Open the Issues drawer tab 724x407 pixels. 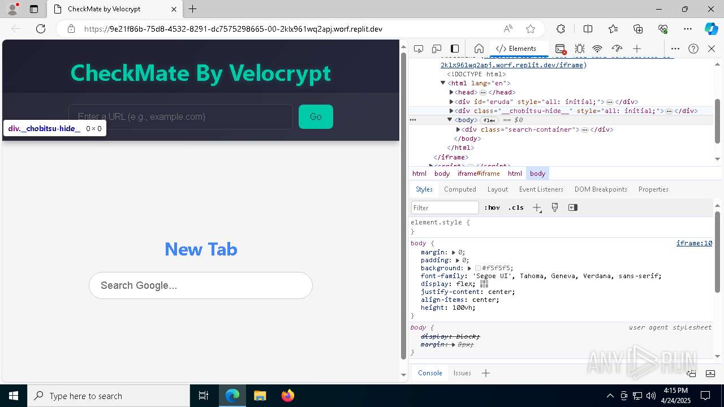coord(462,373)
